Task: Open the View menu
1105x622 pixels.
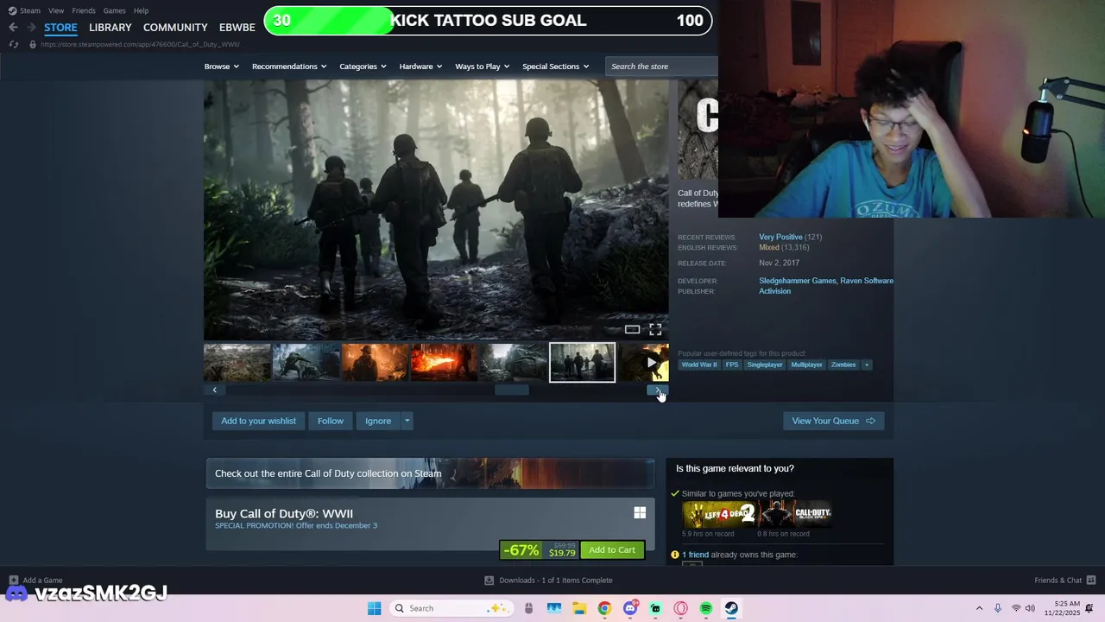Action: pos(56,10)
